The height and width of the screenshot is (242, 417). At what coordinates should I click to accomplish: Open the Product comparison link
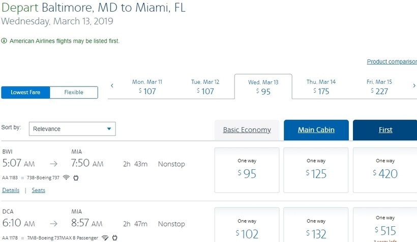coord(392,62)
